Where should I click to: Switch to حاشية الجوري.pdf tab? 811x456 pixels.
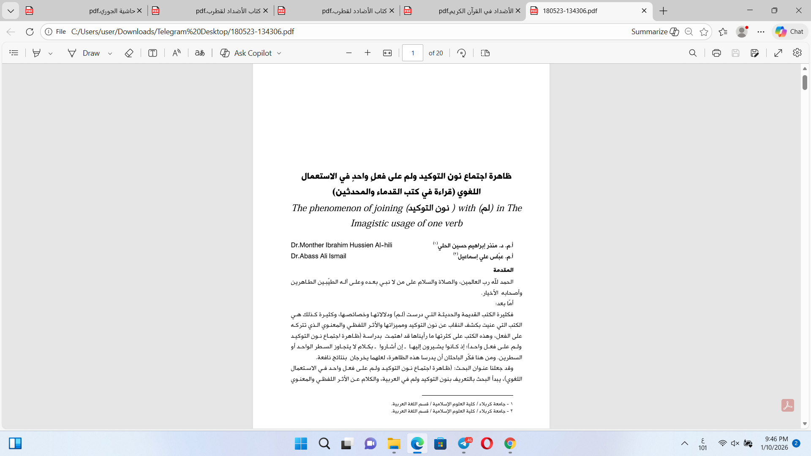[x=84, y=11]
